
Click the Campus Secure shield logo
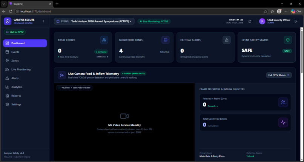tap(8, 21)
